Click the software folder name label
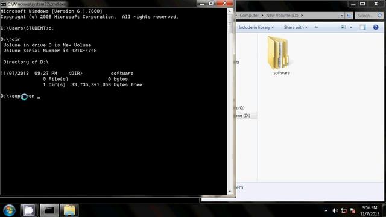This screenshot has height=217, width=386. coord(282,73)
